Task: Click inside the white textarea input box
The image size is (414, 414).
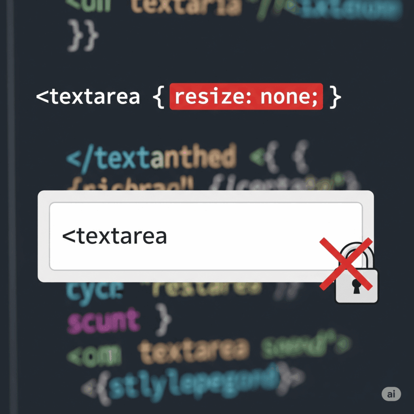Action: click(x=206, y=236)
